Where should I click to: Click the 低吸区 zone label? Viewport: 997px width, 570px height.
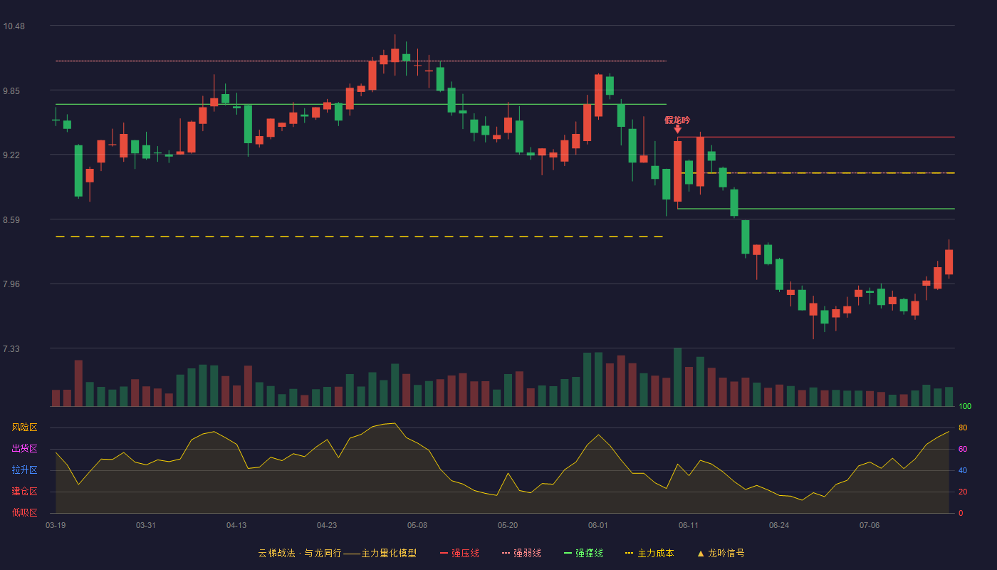(x=24, y=513)
